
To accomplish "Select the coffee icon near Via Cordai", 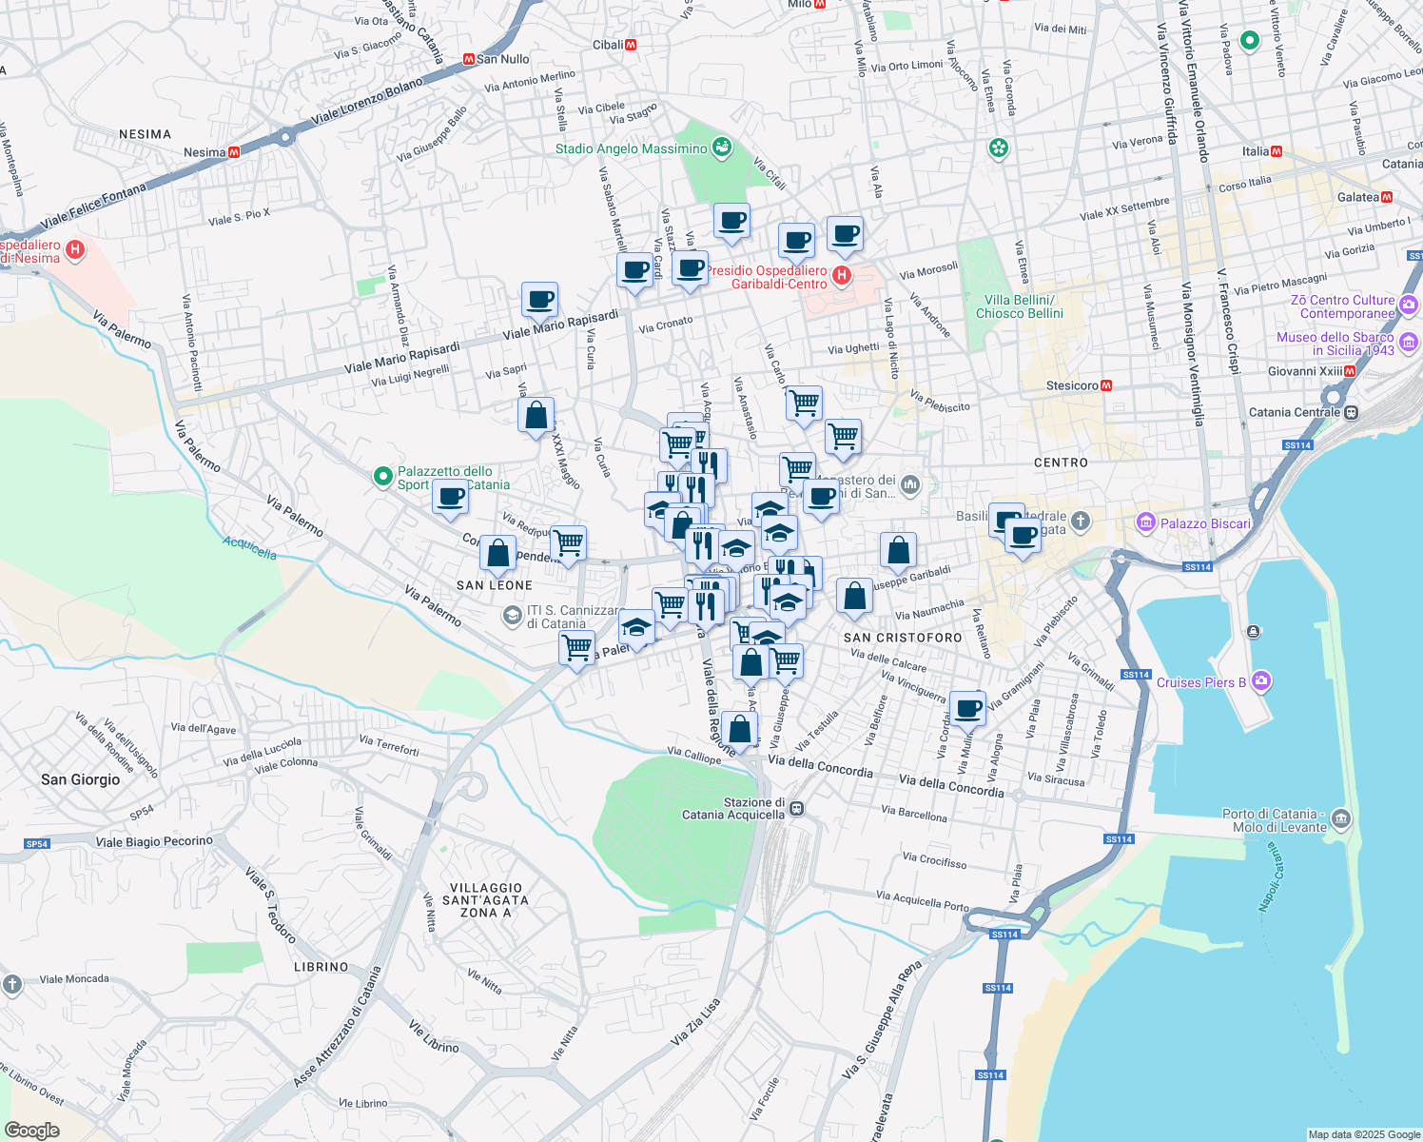I will (967, 708).
